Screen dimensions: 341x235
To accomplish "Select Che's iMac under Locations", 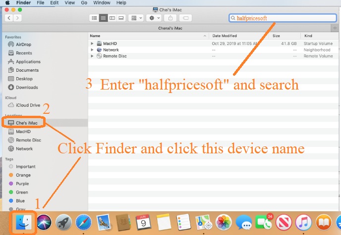I will pos(27,123).
